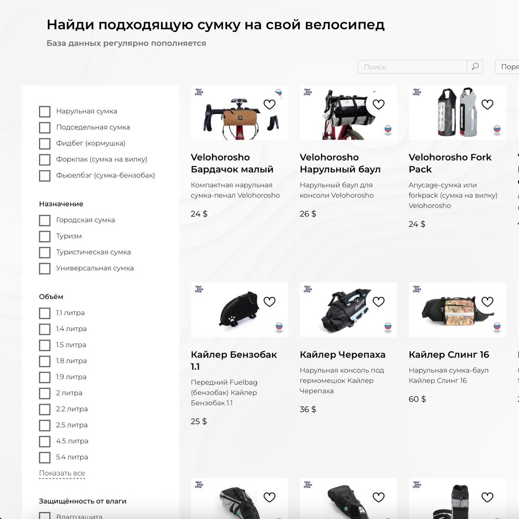Viewport: 519px width, 519px height.
Task: Add Velohorosho Fork Pack to favorites
Action: click(x=487, y=104)
